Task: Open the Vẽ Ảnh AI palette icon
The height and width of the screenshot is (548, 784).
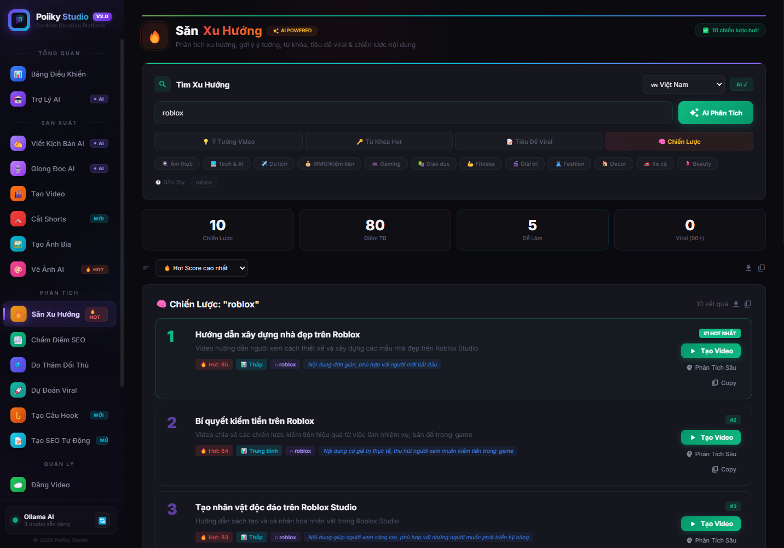Action: 18,270
